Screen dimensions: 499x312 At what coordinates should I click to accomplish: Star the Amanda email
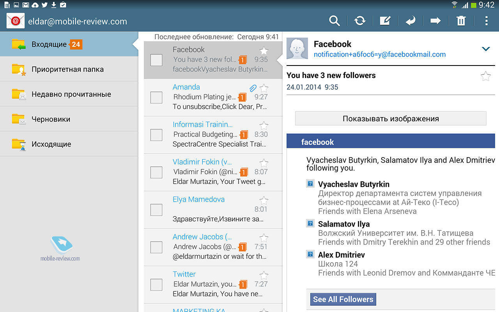264,88
